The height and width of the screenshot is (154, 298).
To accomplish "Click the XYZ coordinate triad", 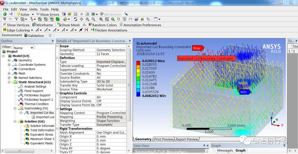I will pos(276,120).
